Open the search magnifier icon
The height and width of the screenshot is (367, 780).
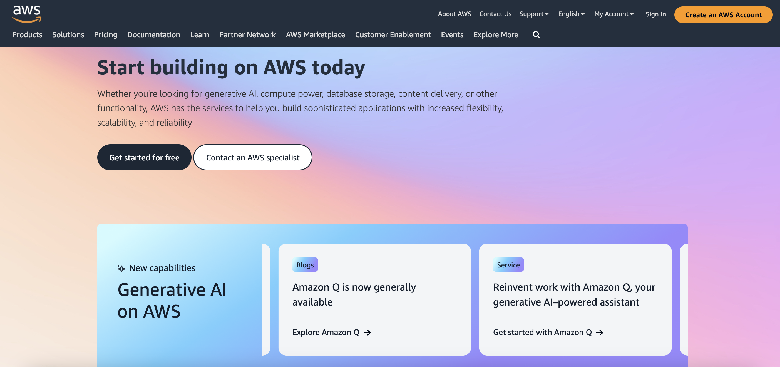tap(536, 35)
